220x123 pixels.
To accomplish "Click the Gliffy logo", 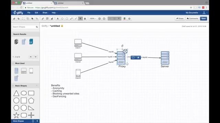I will (18, 13).
